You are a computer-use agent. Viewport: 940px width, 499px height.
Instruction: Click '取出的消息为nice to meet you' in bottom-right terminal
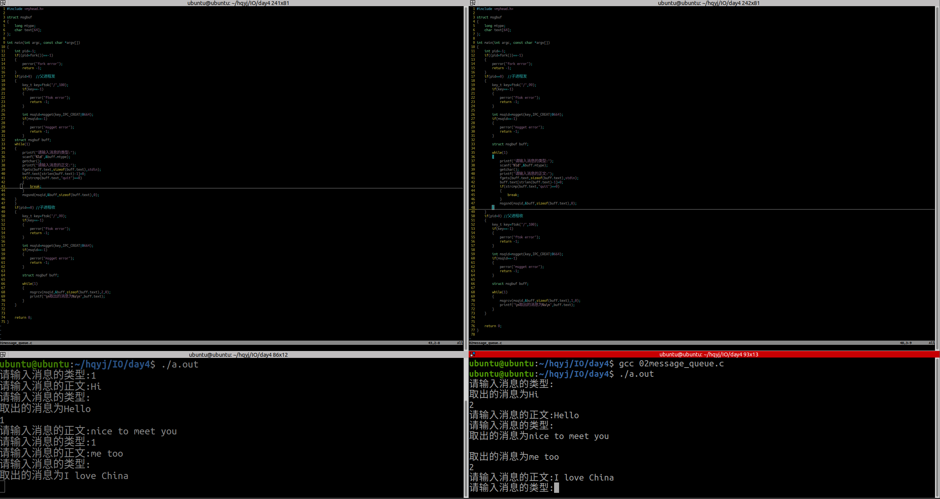click(x=539, y=436)
